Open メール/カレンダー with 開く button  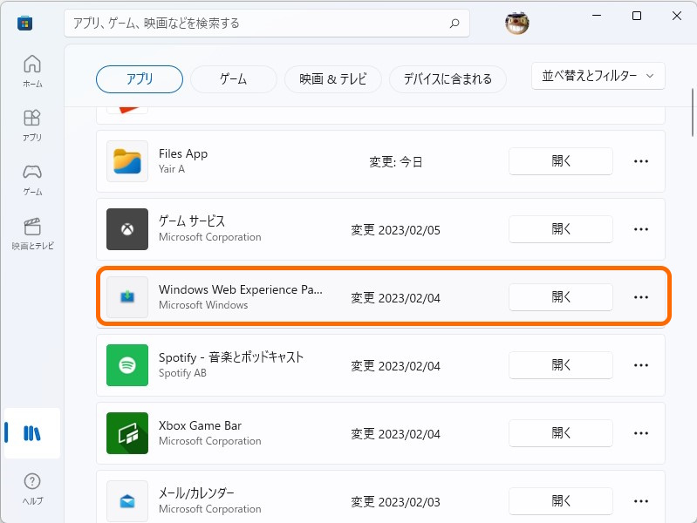tap(561, 501)
